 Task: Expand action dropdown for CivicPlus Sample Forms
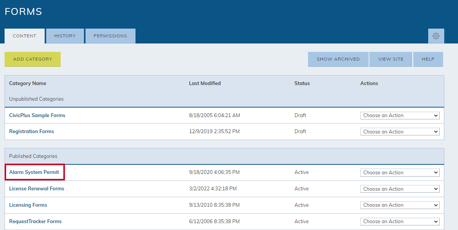pos(400,115)
